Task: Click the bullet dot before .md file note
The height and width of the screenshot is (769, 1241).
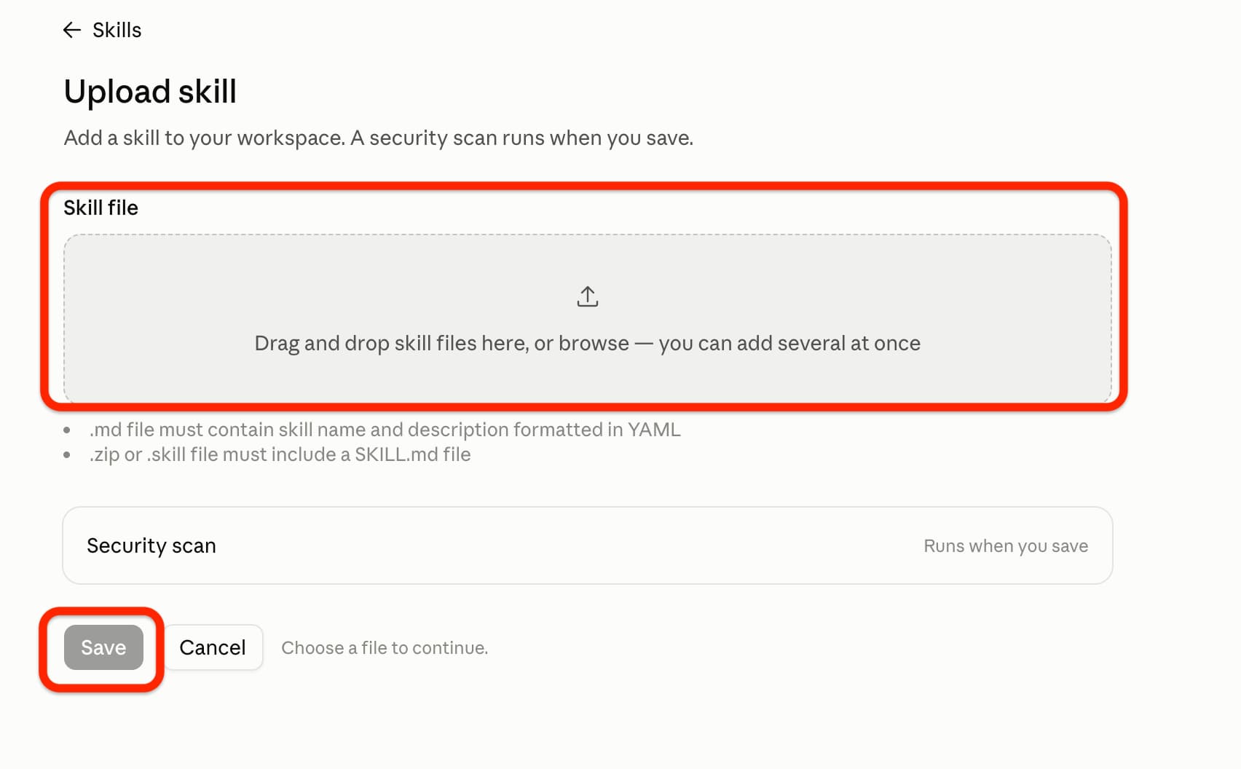Action: [x=67, y=430]
